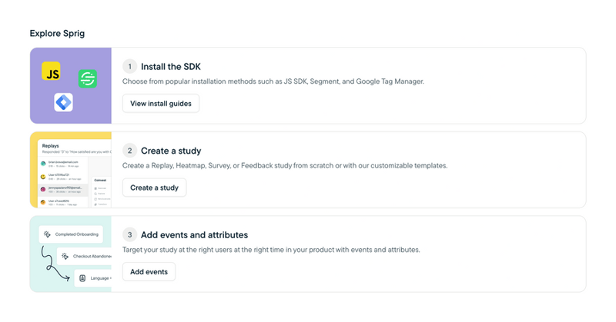616x322 pixels.
Task: Click the step 1 number badge
Action: [x=130, y=67]
